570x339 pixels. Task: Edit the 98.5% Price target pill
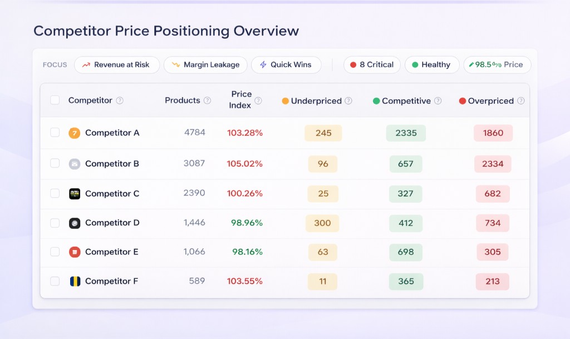497,64
